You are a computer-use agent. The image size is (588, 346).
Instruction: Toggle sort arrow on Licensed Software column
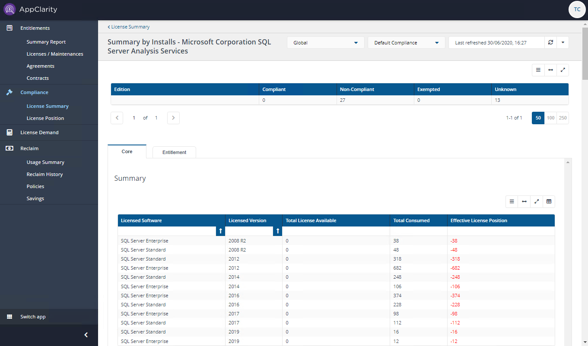click(x=220, y=231)
